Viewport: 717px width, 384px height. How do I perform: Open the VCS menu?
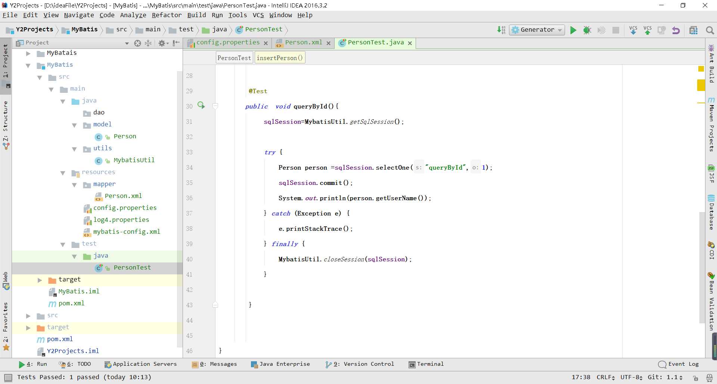258,15
